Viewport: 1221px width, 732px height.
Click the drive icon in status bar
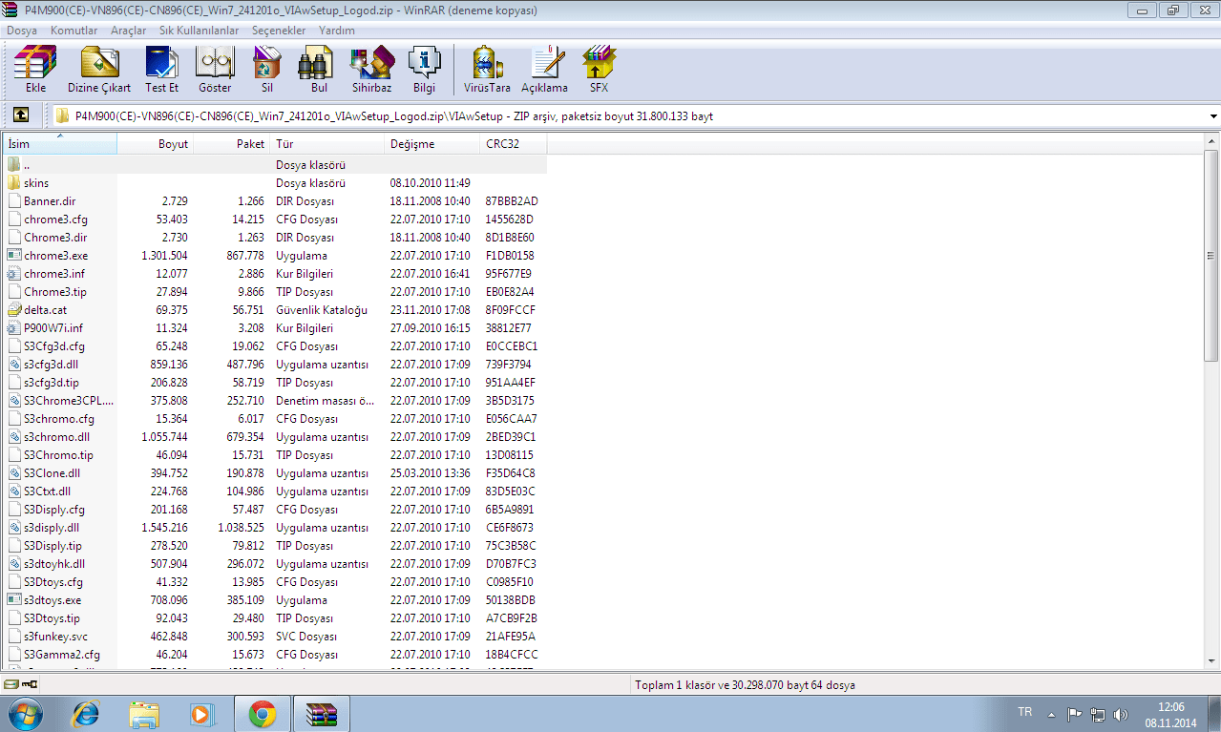(11, 684)
